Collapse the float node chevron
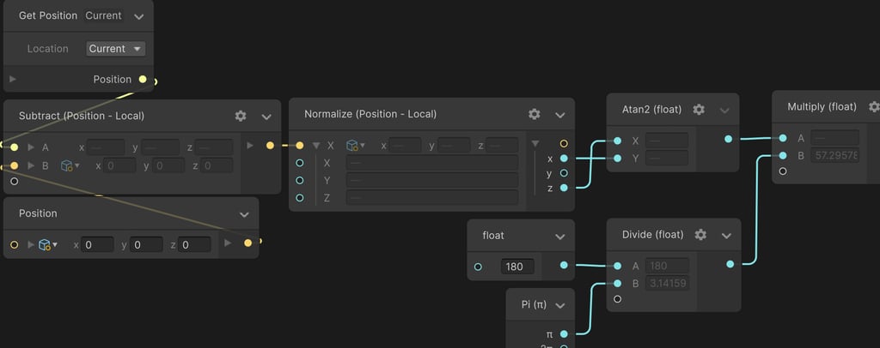Image resolution: width=880 pixels, height=348 pixels. (560, 237)
